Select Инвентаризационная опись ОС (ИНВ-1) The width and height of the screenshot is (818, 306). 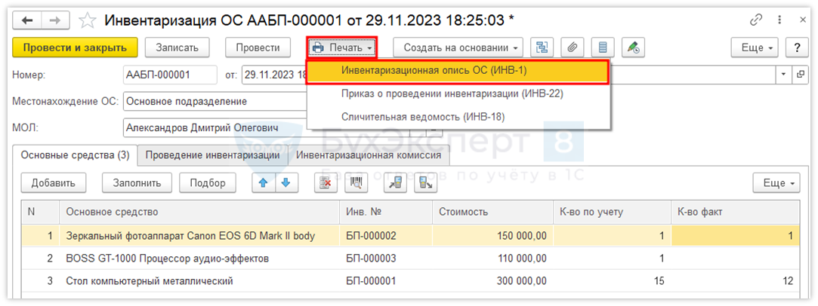(x=458, y=72)
